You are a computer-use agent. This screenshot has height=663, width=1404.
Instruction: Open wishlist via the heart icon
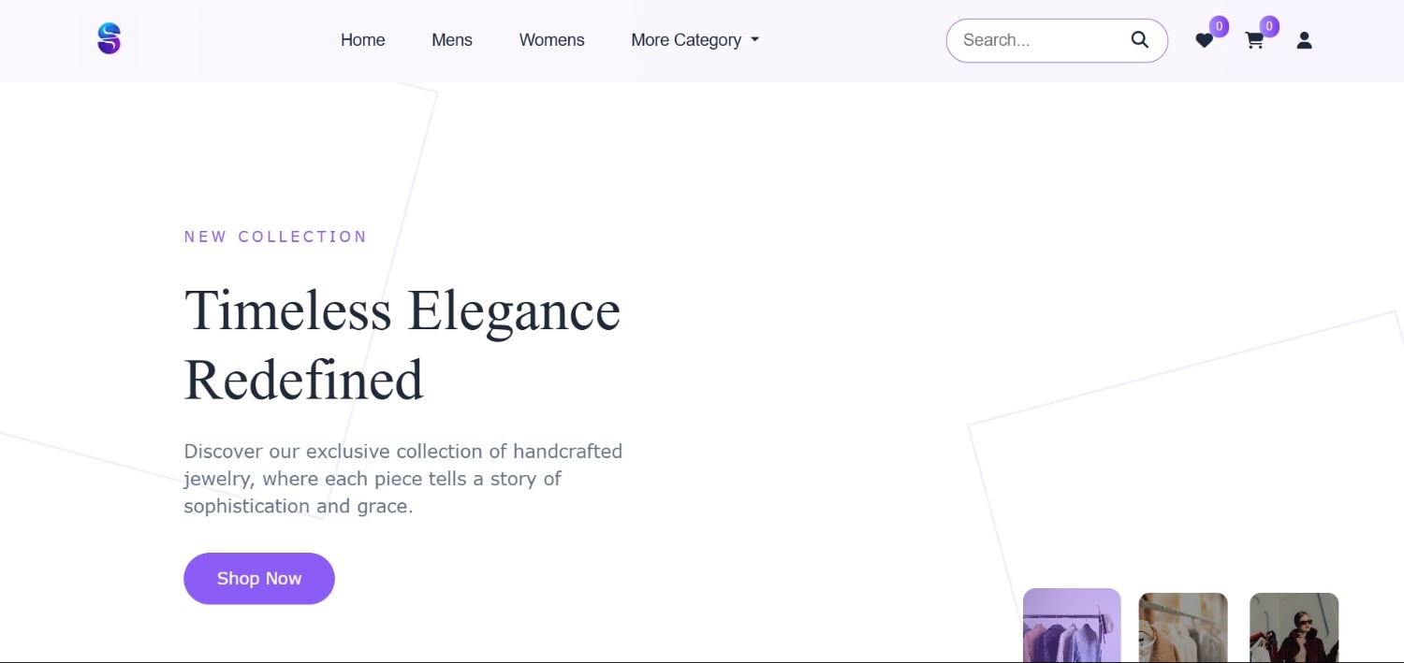(x=1204, y=41)
